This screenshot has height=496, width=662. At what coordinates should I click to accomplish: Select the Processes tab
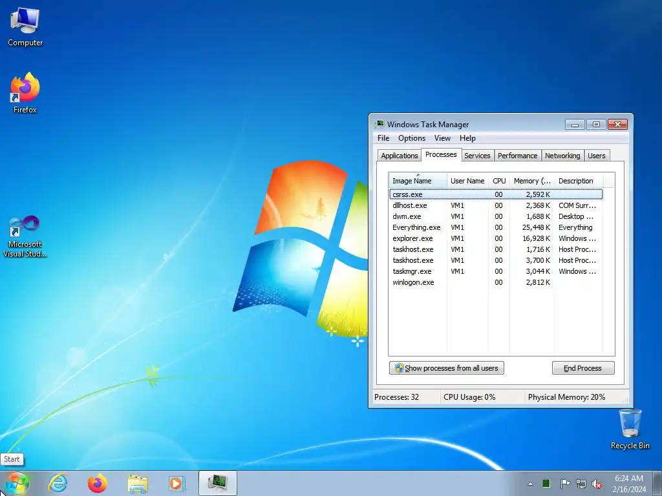point(441,154)
